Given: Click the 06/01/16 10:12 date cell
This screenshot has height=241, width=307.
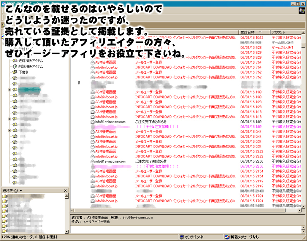Looking at the screenshot, I should click(252, 38).
